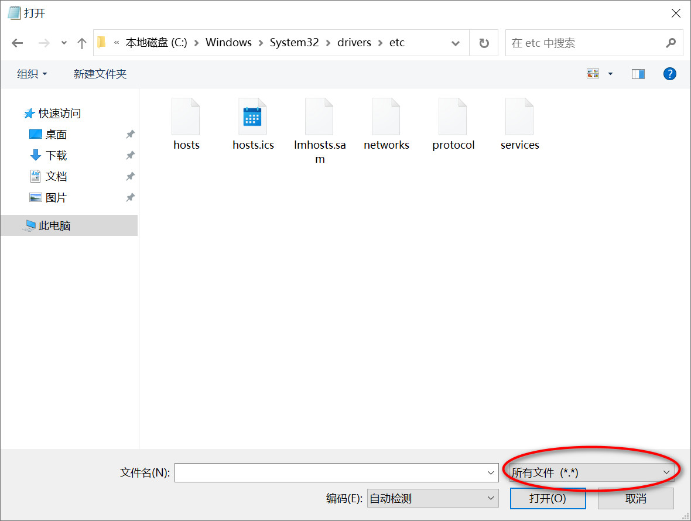The width and height of the screenshot is (691, 521).
Task: Close the 打开 dialog window
Action: (x=676, y=13)
